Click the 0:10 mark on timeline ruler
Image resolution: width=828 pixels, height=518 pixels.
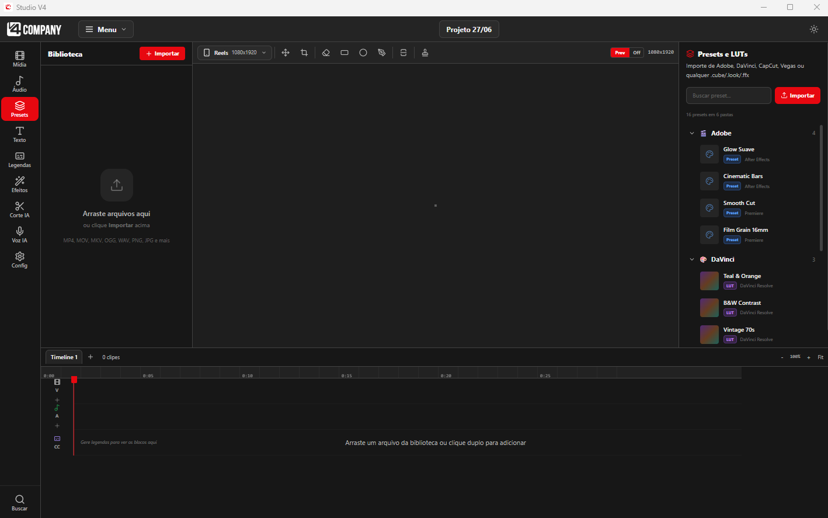(x=248, y=376)
